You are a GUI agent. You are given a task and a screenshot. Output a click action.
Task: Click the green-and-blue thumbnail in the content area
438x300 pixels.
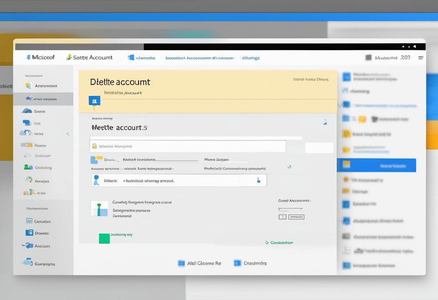tap(99, 208)
